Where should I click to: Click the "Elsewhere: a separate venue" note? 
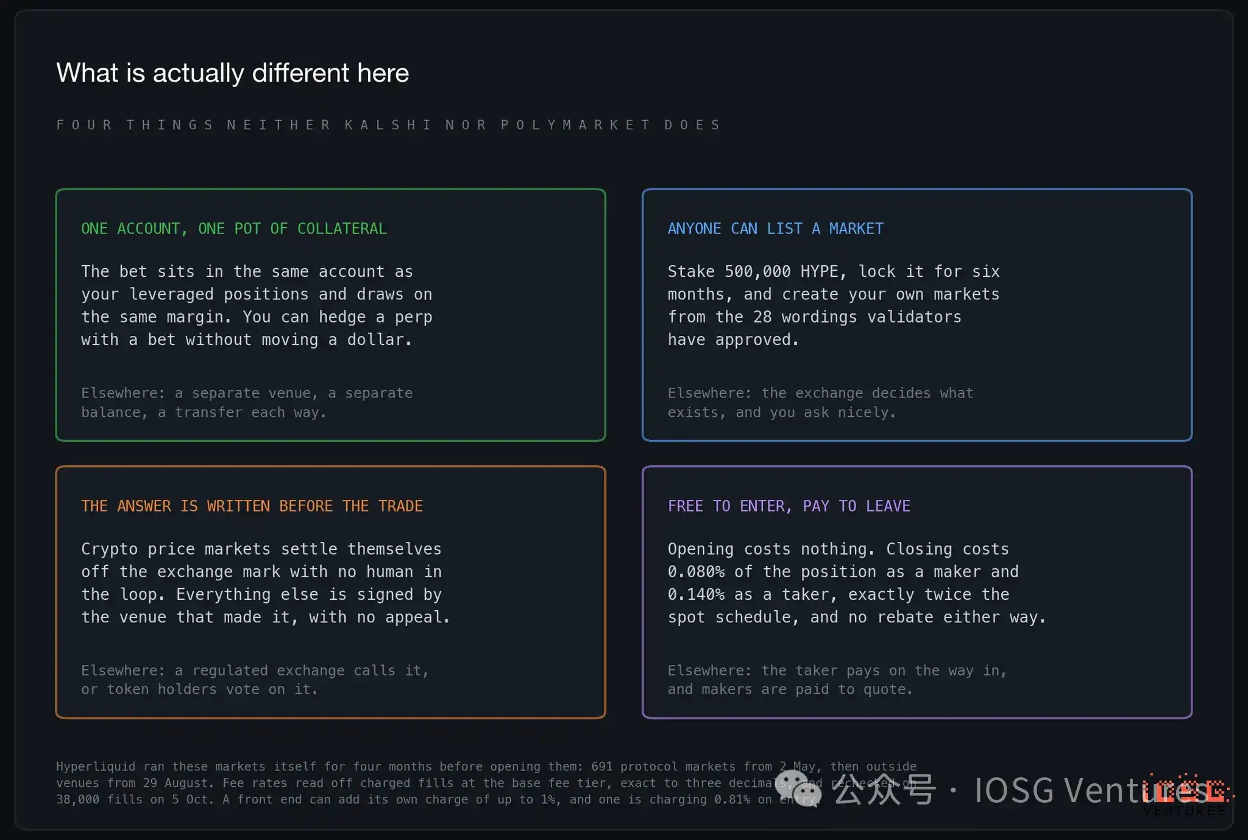click(247, 402)
